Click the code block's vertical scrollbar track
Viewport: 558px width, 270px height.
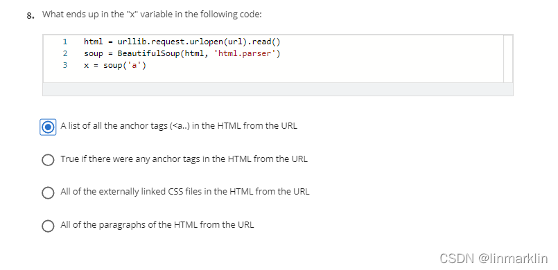[x=508, y=59]
